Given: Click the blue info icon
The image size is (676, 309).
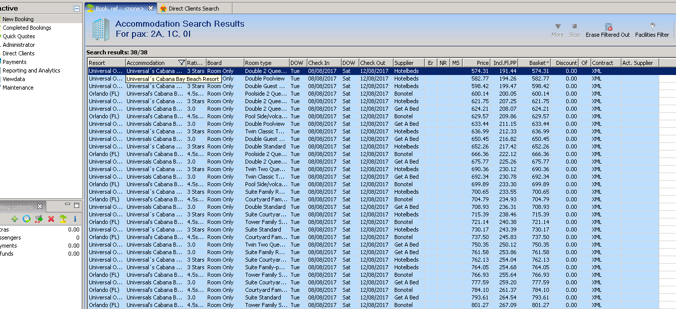Looking at the screenshot, I should [75, 219].
